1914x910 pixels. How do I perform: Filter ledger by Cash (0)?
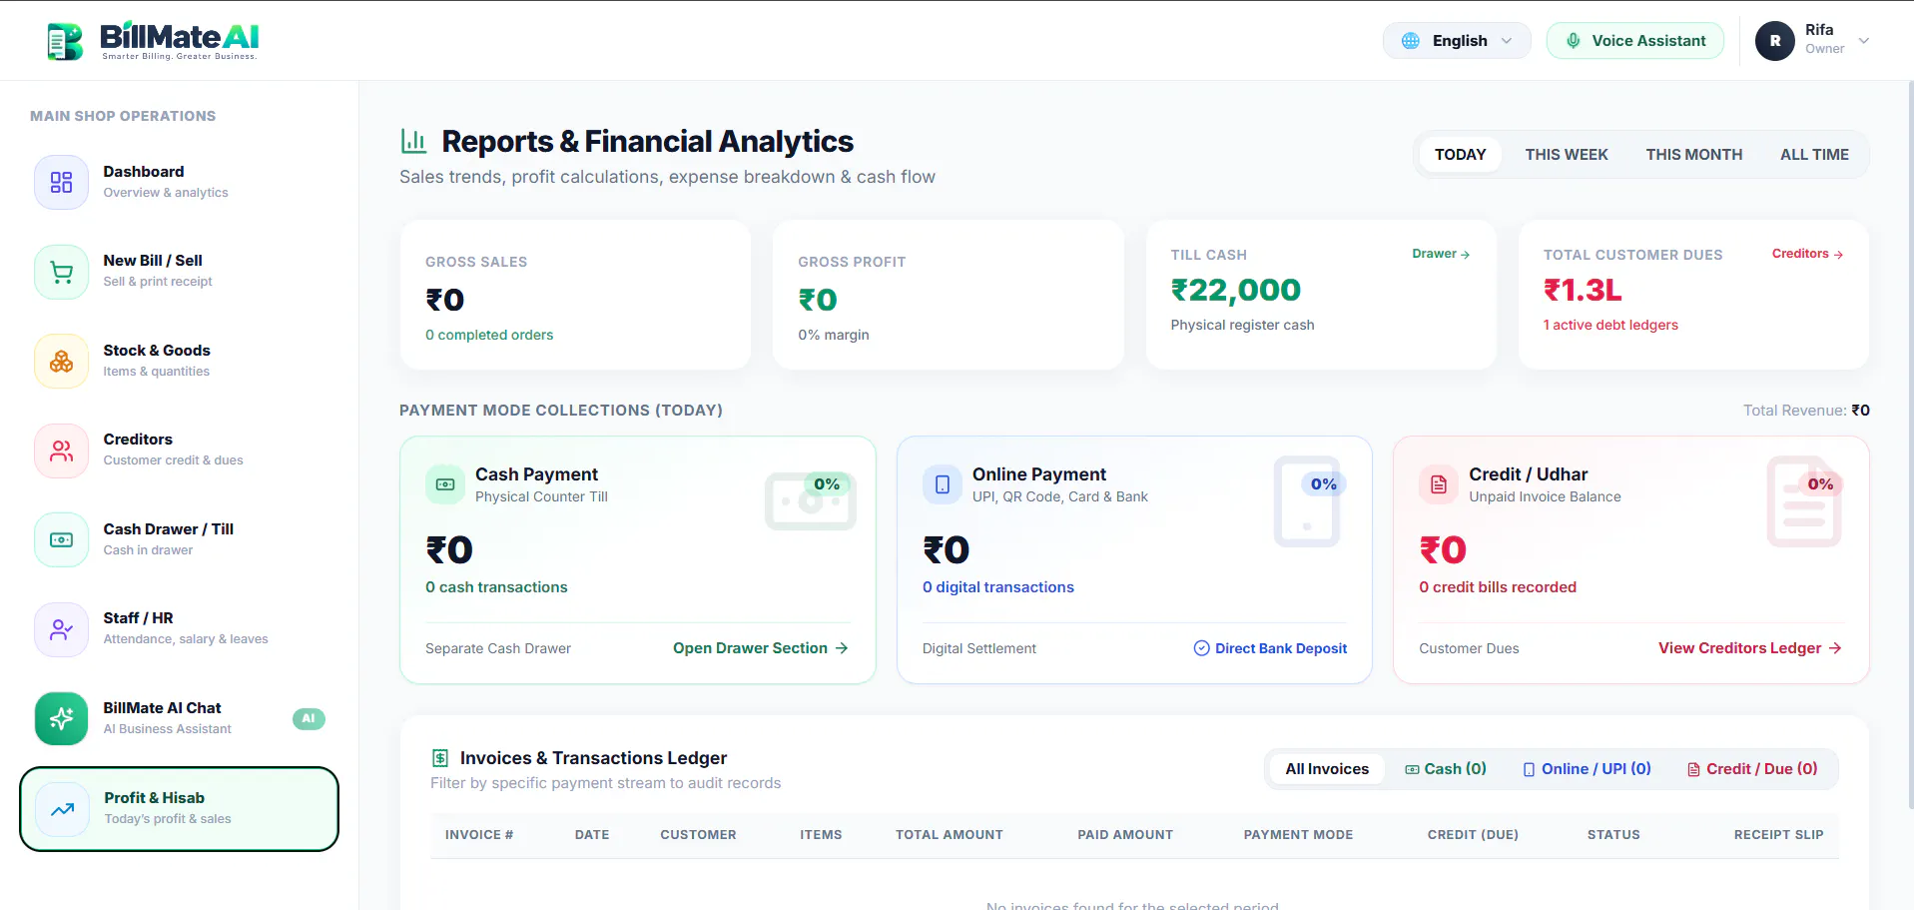[x=1446, y=769]
